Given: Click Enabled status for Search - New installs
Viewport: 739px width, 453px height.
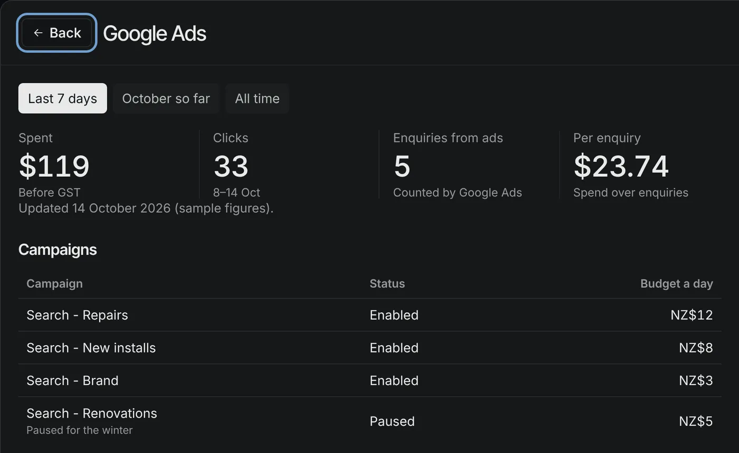Looking at the screenshot, I should (394, 348).
